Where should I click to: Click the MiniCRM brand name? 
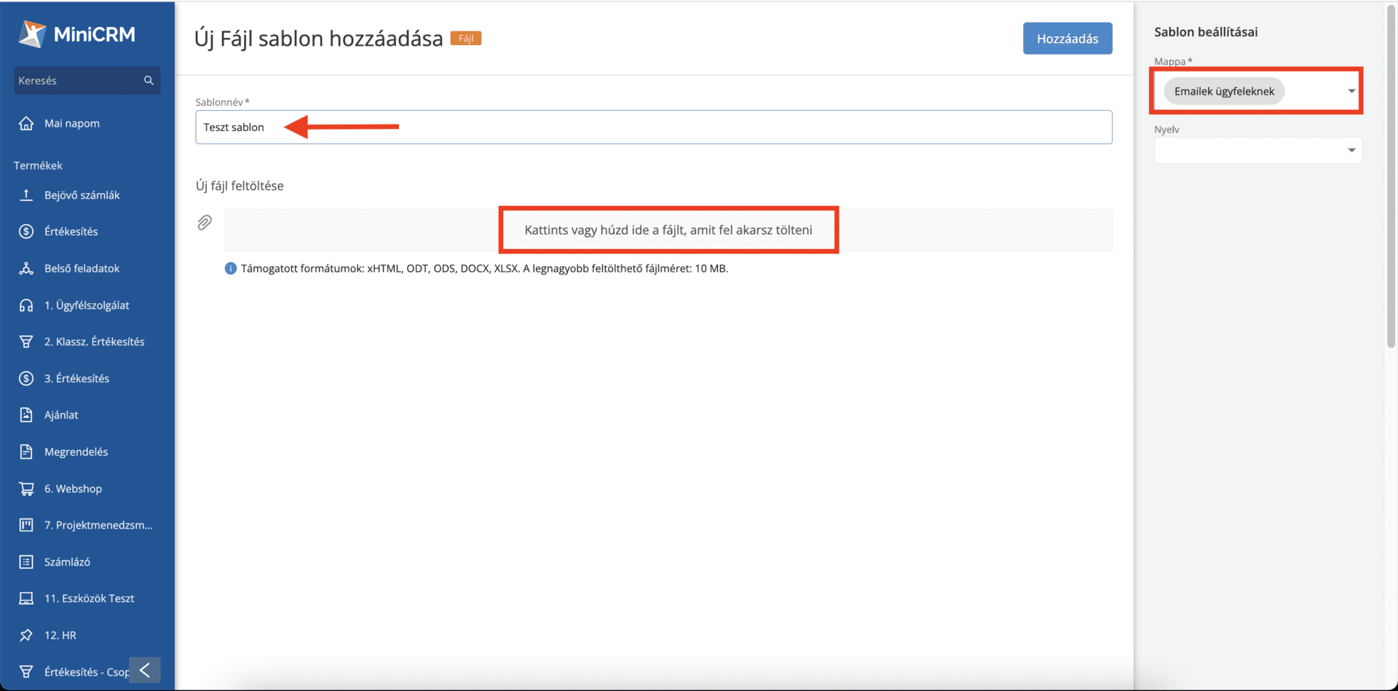click(x=94, y=34)
